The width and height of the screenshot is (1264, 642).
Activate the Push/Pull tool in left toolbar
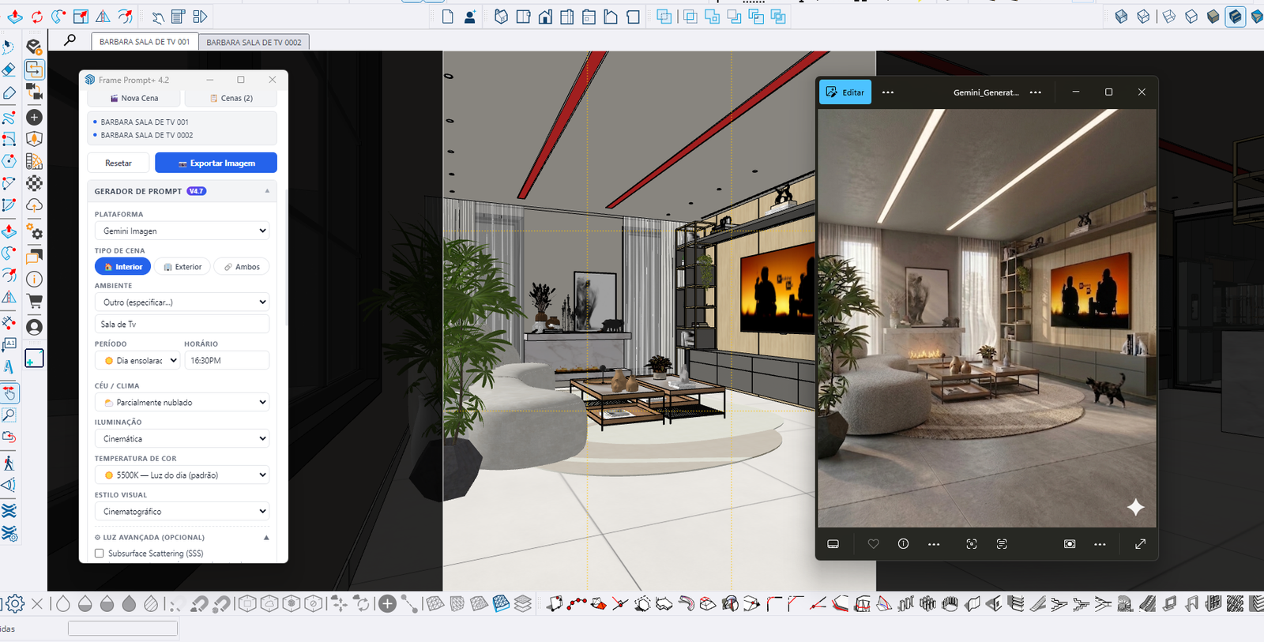[9, 232]
